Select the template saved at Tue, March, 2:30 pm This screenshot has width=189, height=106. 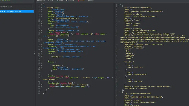[x=17, y=11]
